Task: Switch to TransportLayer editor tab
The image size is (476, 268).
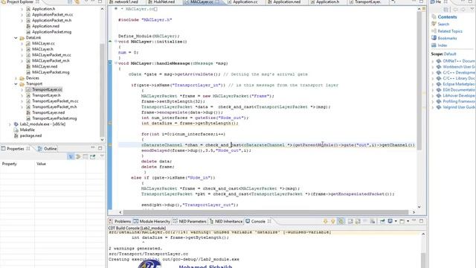Action: pyautogui.click(x=367, y=1)
